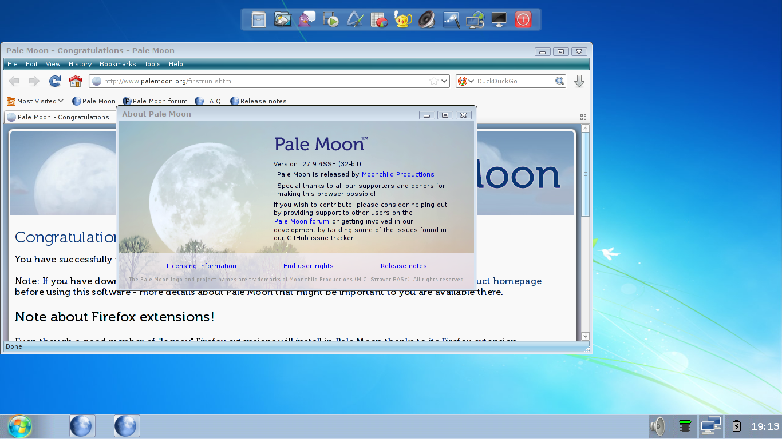Click the version text 27.9.4SSE (32-bit)
Screen dimensions: 782x439
click(x=331, y=164)
